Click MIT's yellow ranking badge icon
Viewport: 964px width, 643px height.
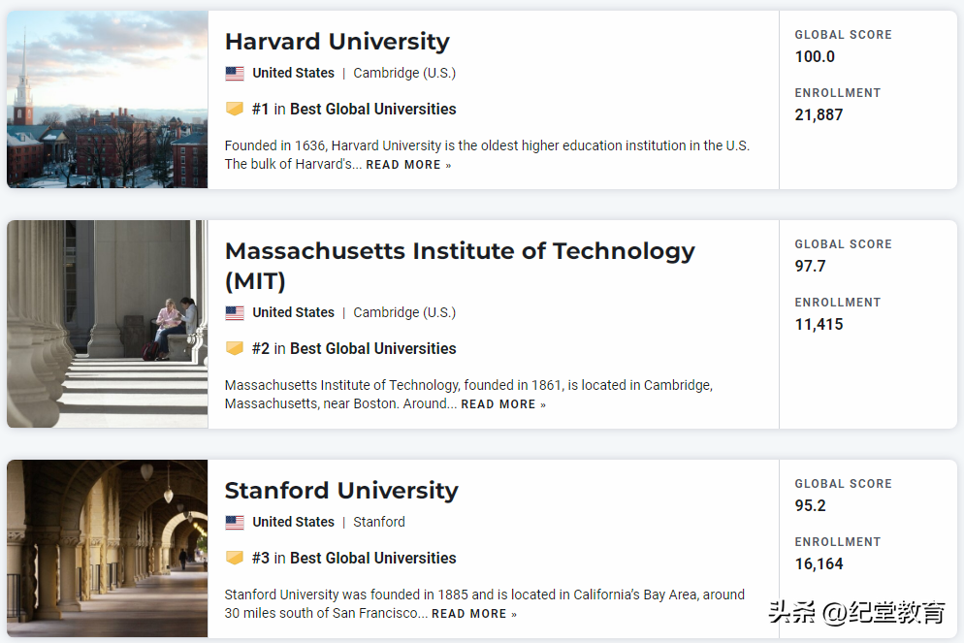click(235, 348)
